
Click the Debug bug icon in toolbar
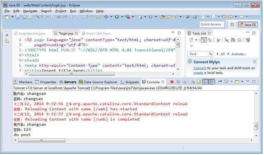pos(106,17)
